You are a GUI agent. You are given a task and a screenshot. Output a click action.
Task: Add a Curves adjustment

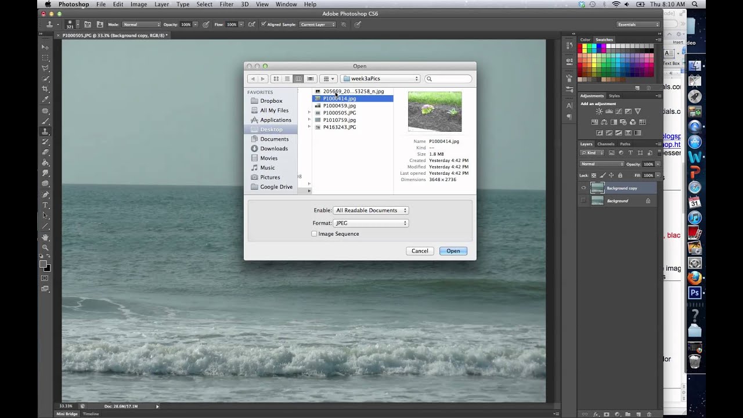619,111
